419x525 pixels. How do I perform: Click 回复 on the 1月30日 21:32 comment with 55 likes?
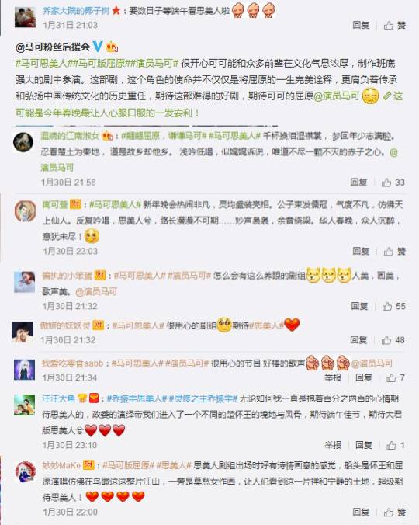pyautogui.click(x=359, y=306)
